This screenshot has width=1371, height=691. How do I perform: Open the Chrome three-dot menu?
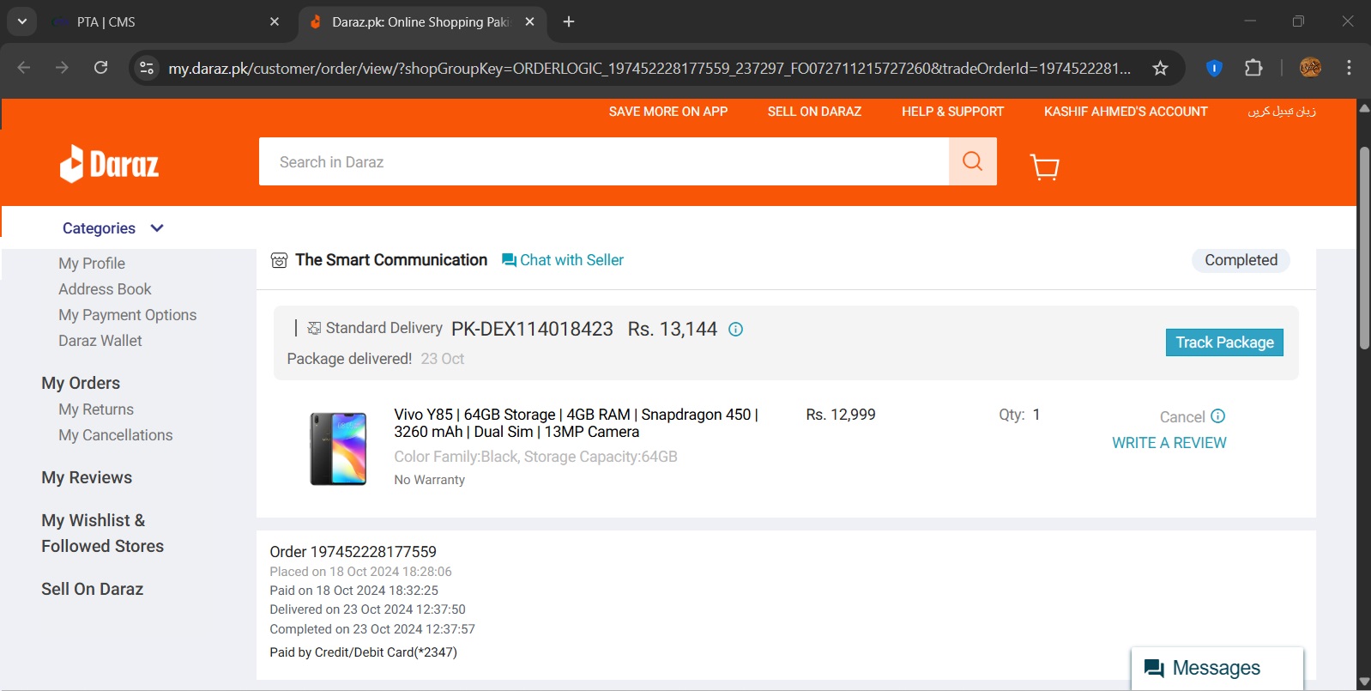click(1349, 68)
